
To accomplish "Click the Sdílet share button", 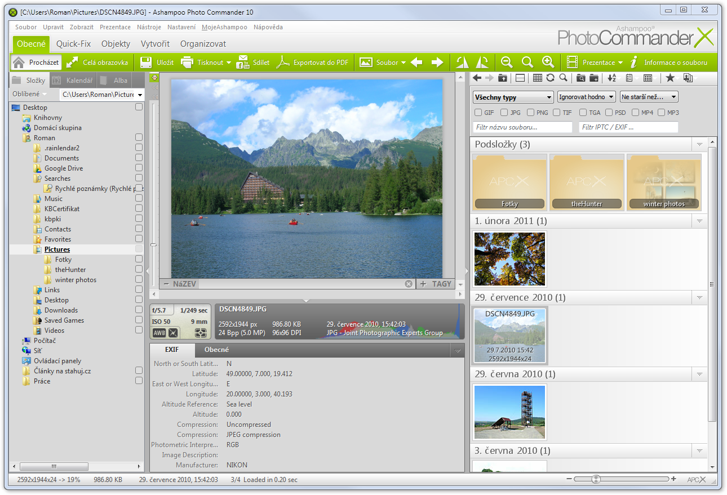I will [x=252, y=63].
